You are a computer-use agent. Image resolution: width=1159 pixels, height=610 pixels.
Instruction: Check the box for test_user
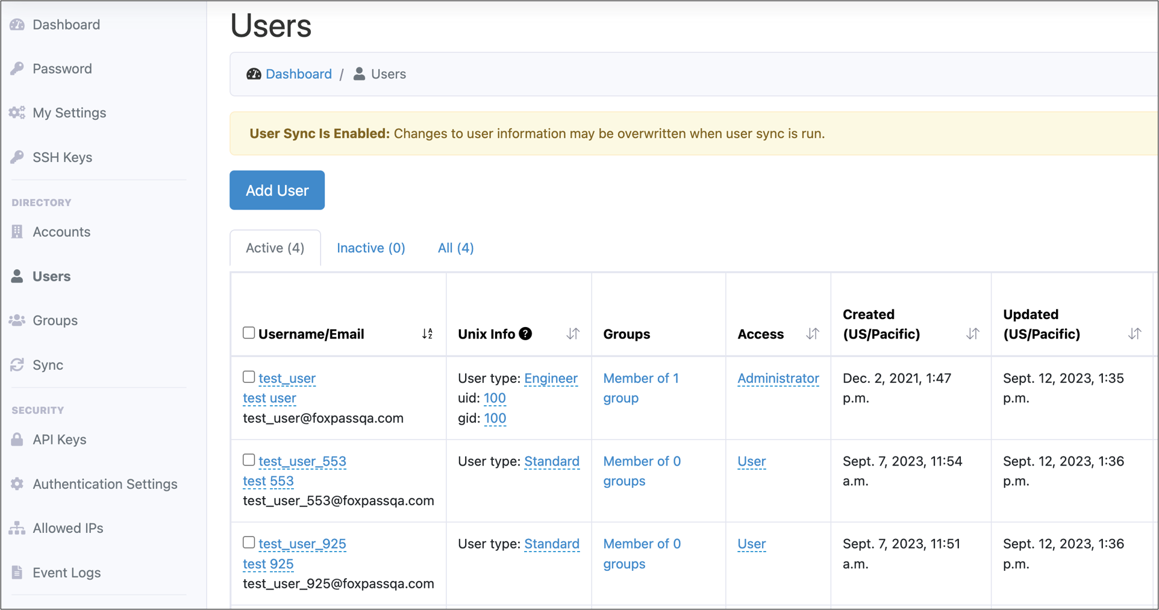pos(249,377)
